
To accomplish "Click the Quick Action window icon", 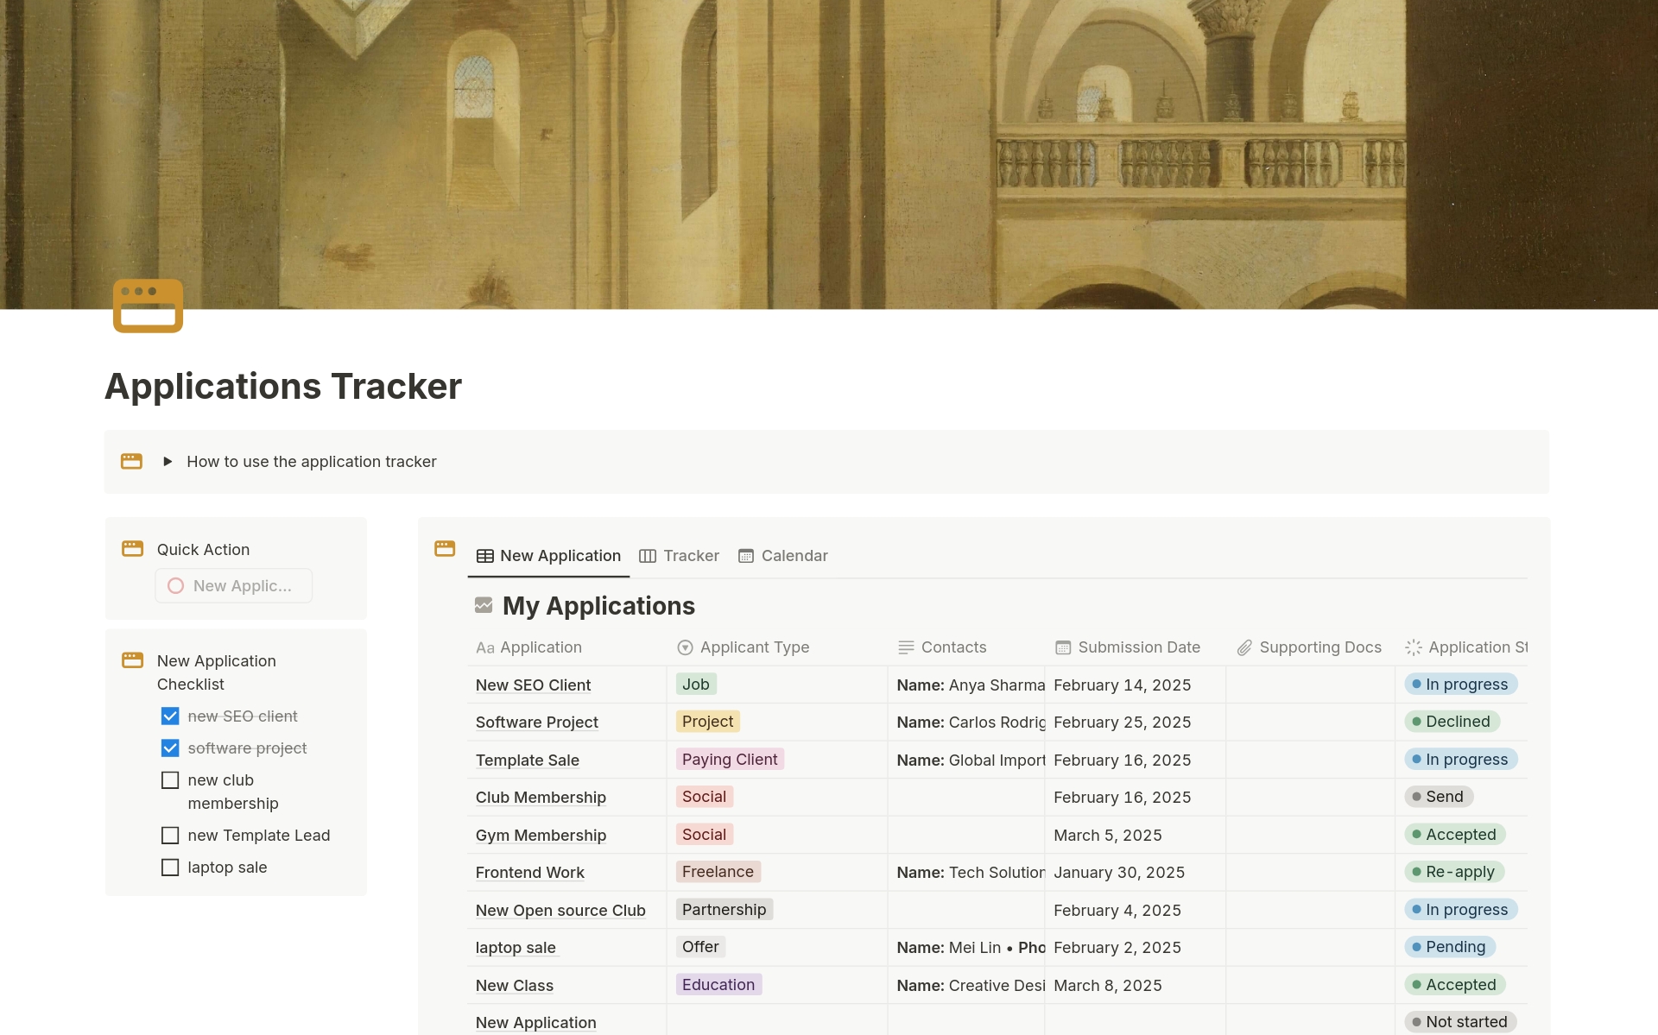I will [x=132, y=549].
